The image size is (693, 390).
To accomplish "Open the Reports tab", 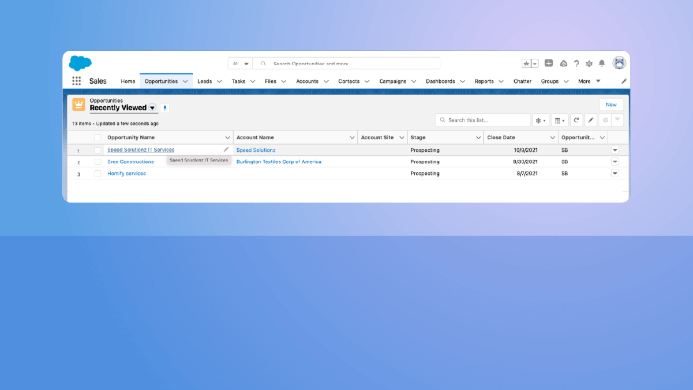I will click(484, 81).
